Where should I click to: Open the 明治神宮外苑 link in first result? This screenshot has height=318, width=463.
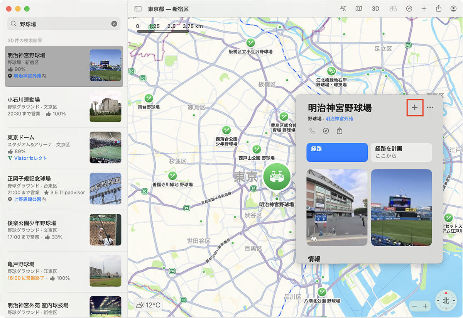click(27, 76)
